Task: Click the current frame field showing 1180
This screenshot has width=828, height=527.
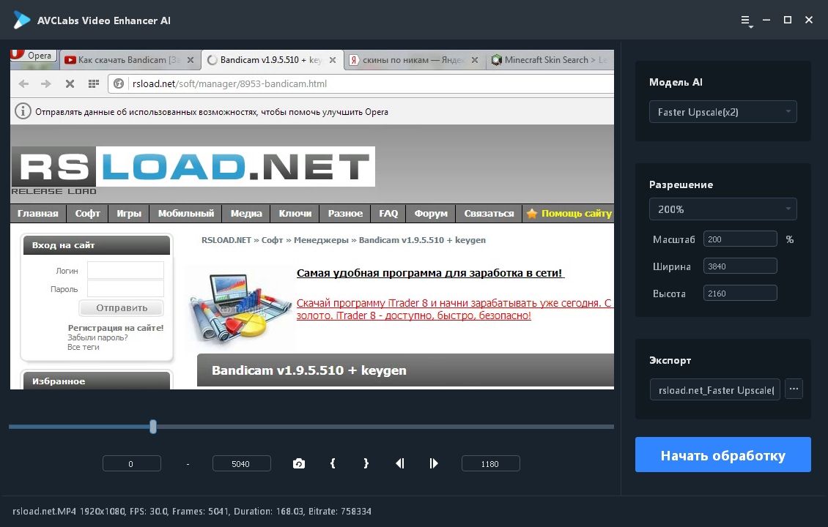Action: point(490,464)
